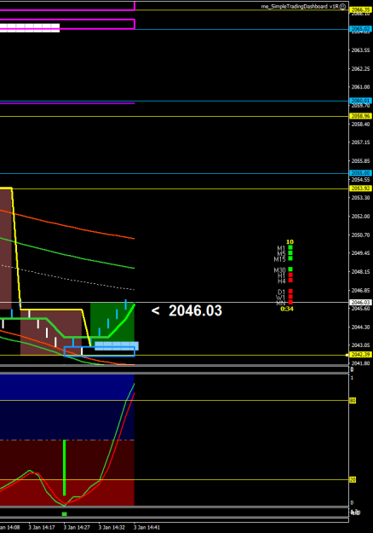Click the M15 timeframe label
The image size is (373, 533).
279,259
